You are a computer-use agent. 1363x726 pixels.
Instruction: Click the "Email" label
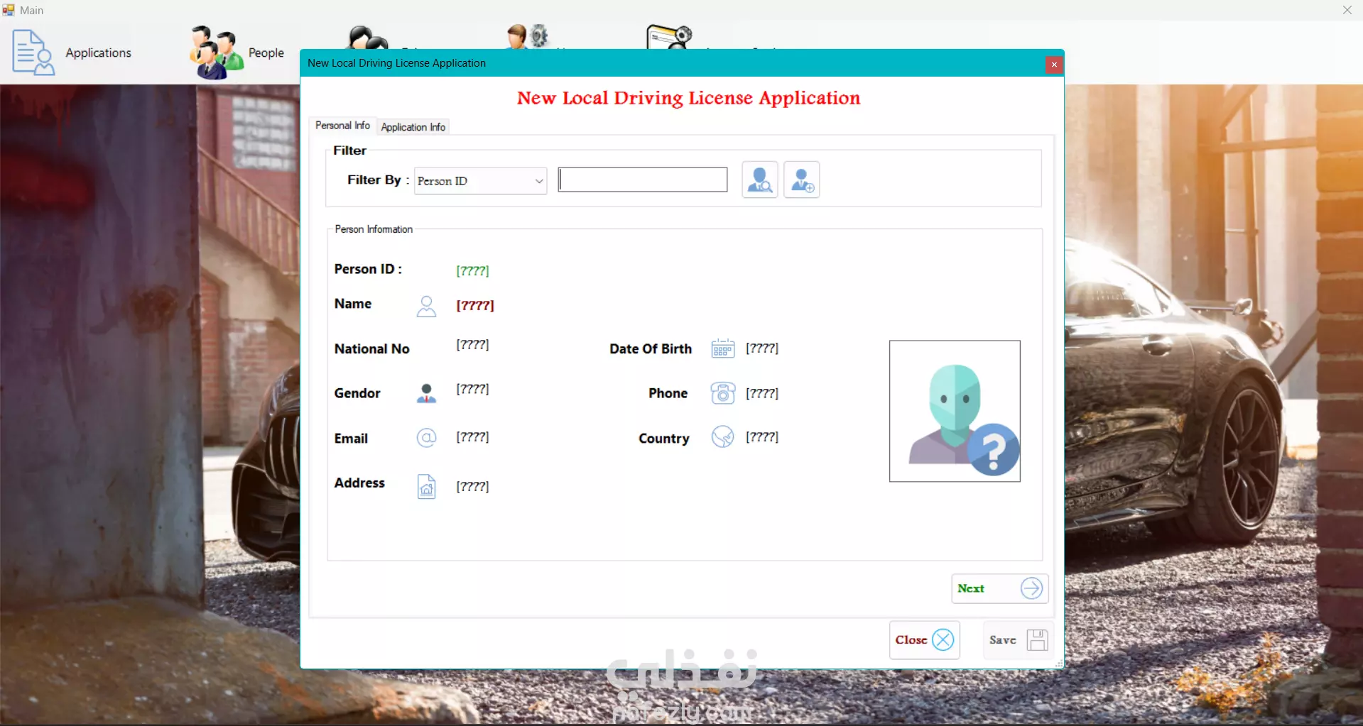(x=351, y=439)
